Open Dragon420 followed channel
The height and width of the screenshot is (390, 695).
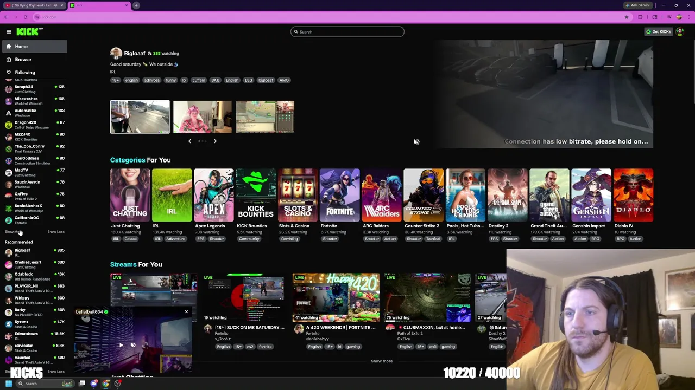[x=34, y=125]
